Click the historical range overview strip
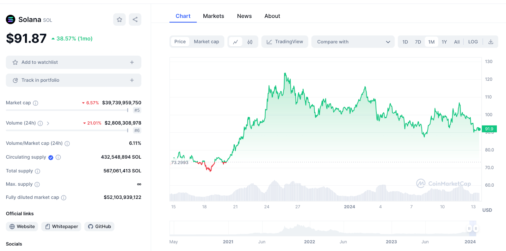This screenshot has width=506, height=251. pyautogui.click(x=323, y=229)
